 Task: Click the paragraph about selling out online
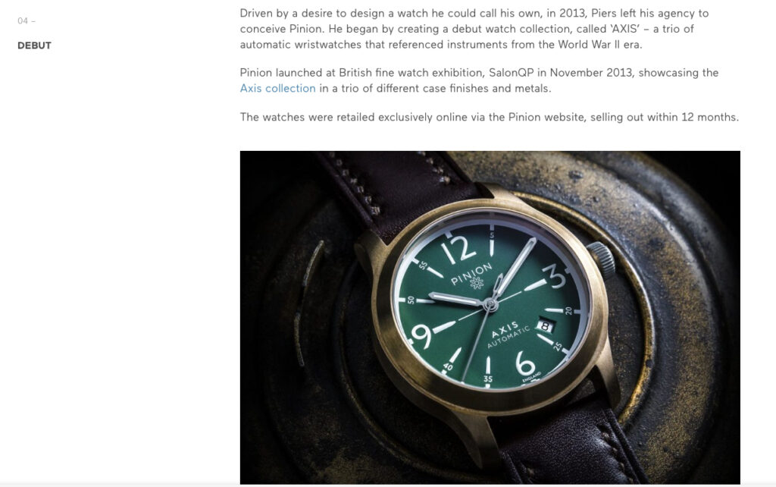click(490, 118)
